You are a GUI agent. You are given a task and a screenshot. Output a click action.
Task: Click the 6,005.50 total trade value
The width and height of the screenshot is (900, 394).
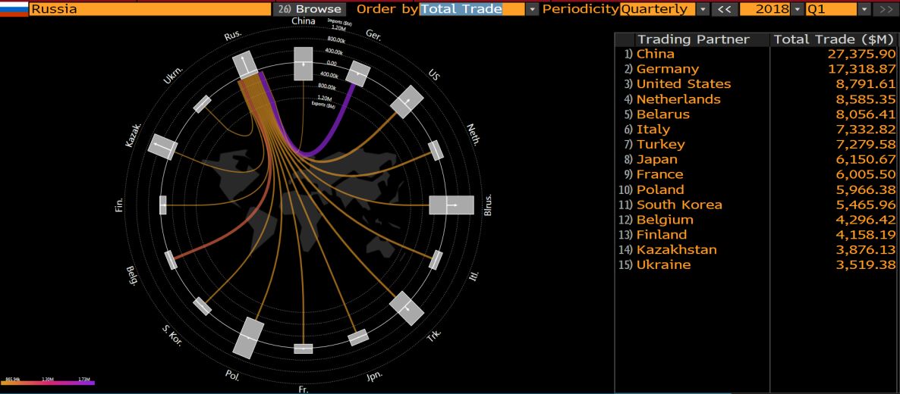pos(865,174)
